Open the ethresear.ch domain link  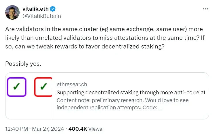point(72,85)
